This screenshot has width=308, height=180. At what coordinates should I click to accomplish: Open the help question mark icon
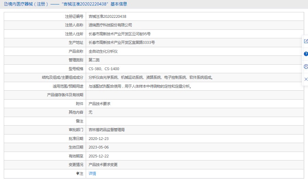click(x=306, y=54)
